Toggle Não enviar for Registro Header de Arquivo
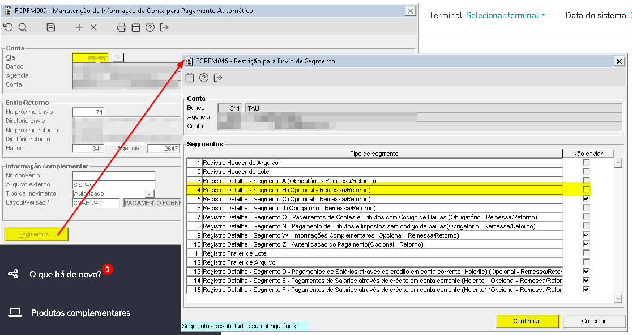The height and width of the screenshot is (335, 632). 586,162
